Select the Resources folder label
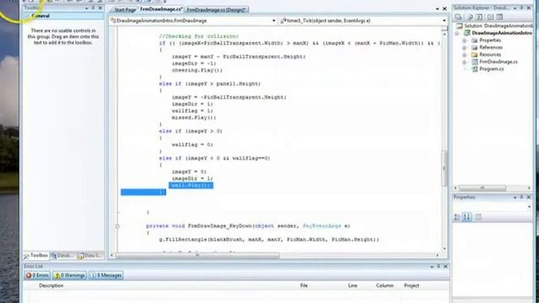The width and height of the screenshot is (539, 303). (x=490, y=55)
